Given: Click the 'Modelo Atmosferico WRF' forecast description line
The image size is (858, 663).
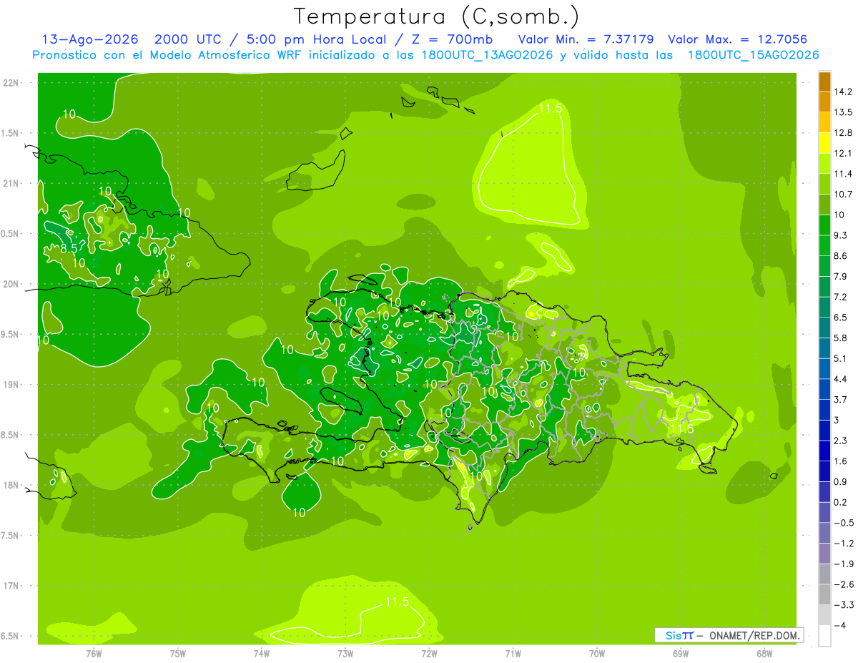Looking at the screenshot, I should click(x=425, y=55).
